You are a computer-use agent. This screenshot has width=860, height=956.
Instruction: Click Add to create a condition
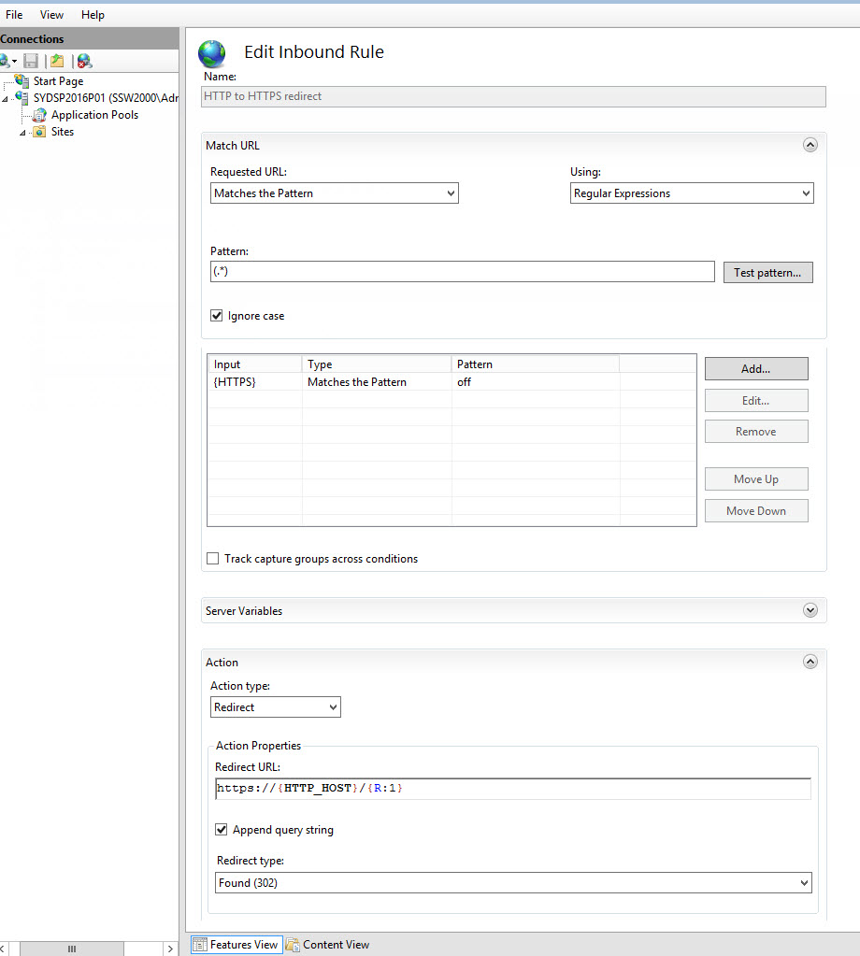pyautogui.click(x=755, y=369)
